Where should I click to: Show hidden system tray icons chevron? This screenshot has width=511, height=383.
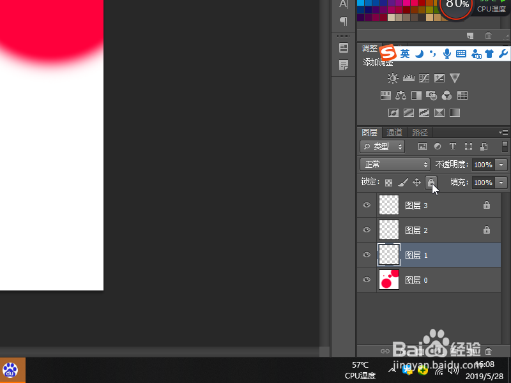[x=392, y=370]
